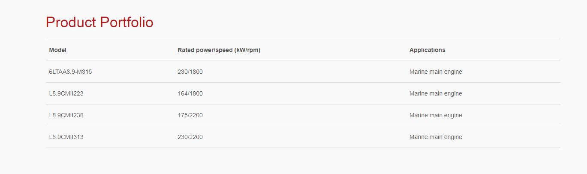Screen dimensions: 587x174
Task: Click the word Product in the heading
Action: pyautogui.click(x=71, y=22)
